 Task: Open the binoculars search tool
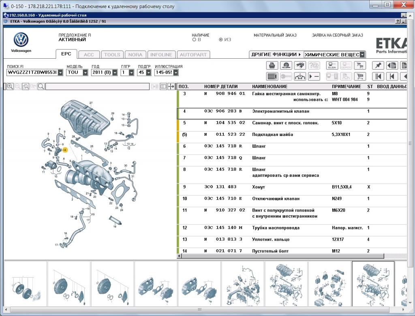pos(299,65)
